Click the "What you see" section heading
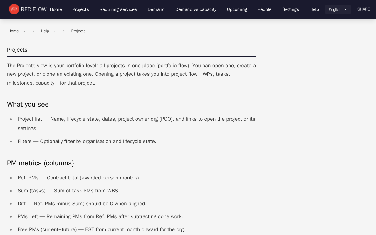This screenshot has width=376, height=235. click(28, 105)
